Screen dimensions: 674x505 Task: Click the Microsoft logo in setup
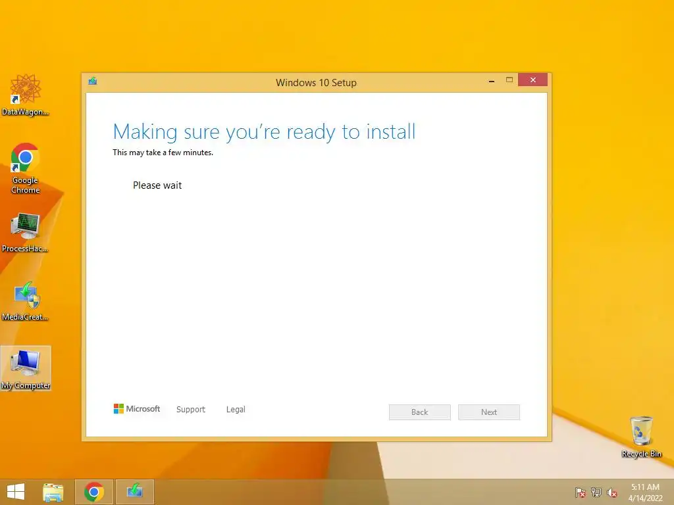137,409
